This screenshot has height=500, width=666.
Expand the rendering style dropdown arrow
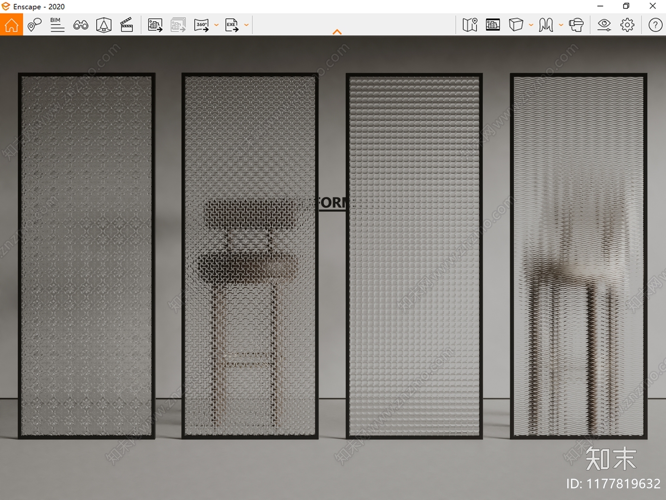click(531, 25)
